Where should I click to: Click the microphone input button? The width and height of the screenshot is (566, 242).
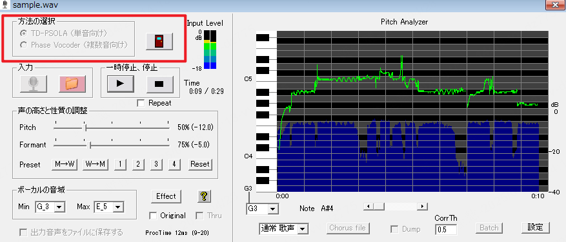pos(33,83)
